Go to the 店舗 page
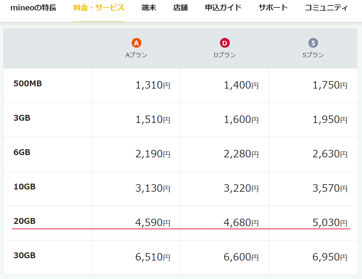This screenshot has width=362, height=279. pyautogui.click(x=180, y=8)
